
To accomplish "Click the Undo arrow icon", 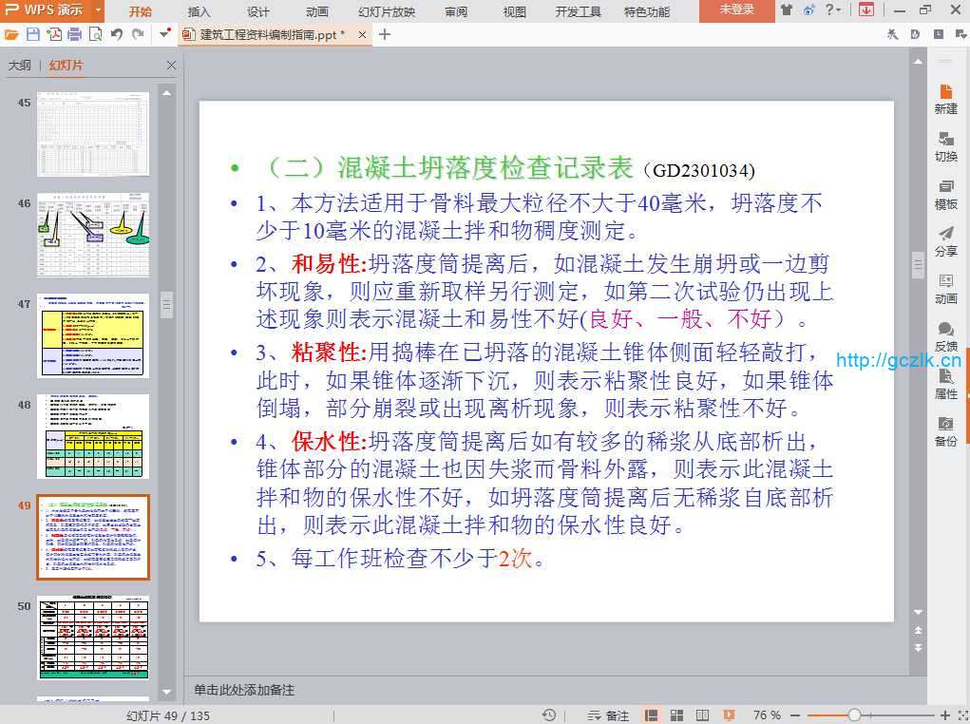I will tap(117, 34).
